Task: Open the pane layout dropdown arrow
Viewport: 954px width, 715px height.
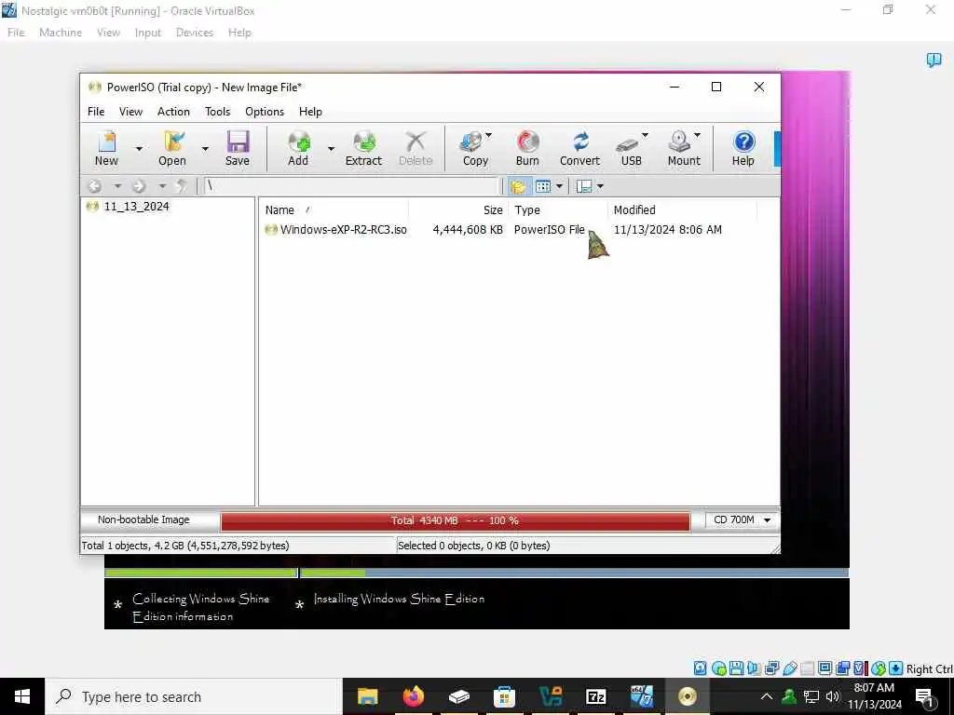Action: (601, 186)
